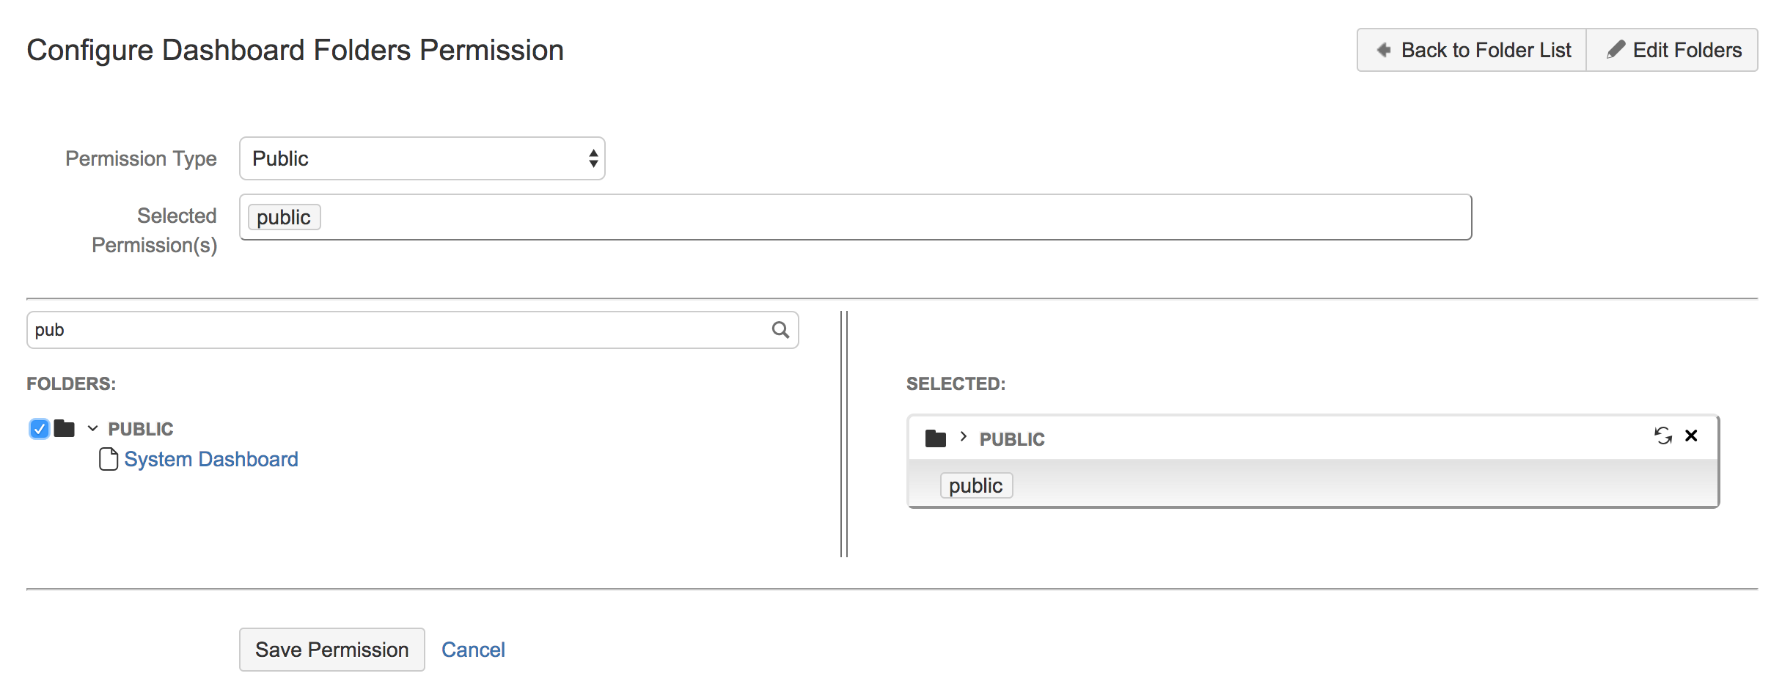Image resolution: width=1782 pixels, height=698 pixels.
Task: Click the public tag under PUBLIC in SELECTED
Action: (975, 485)
